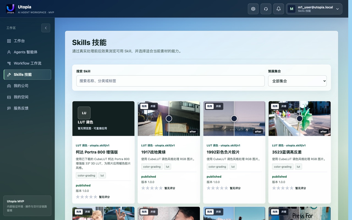352x220 pixels.
Task: Open headset support icon
Action: point(266,9)
